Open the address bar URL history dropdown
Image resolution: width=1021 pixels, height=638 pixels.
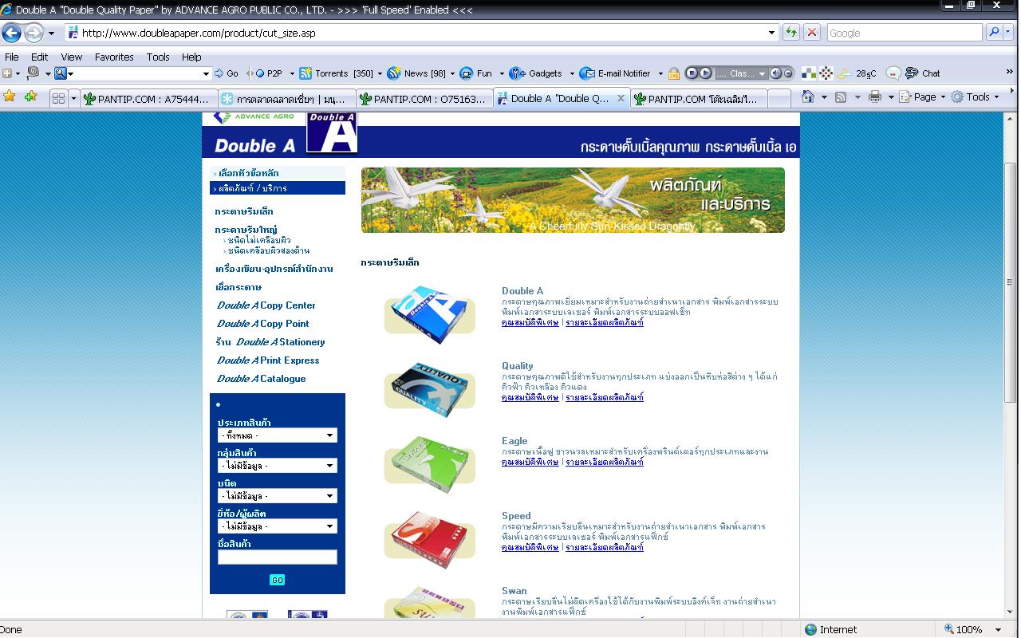tap(771, 33)
